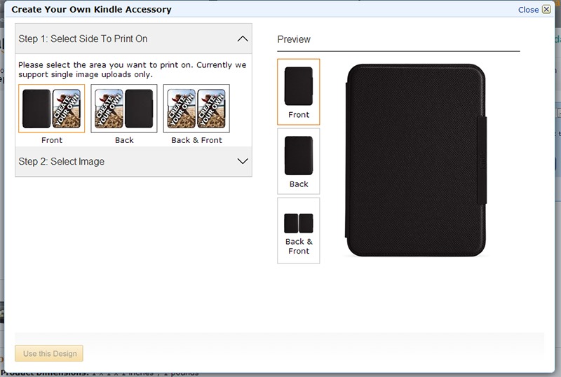Click the black cover image in the Back option
The height and width of the screenshot is (377, 561).
(139, 109)
